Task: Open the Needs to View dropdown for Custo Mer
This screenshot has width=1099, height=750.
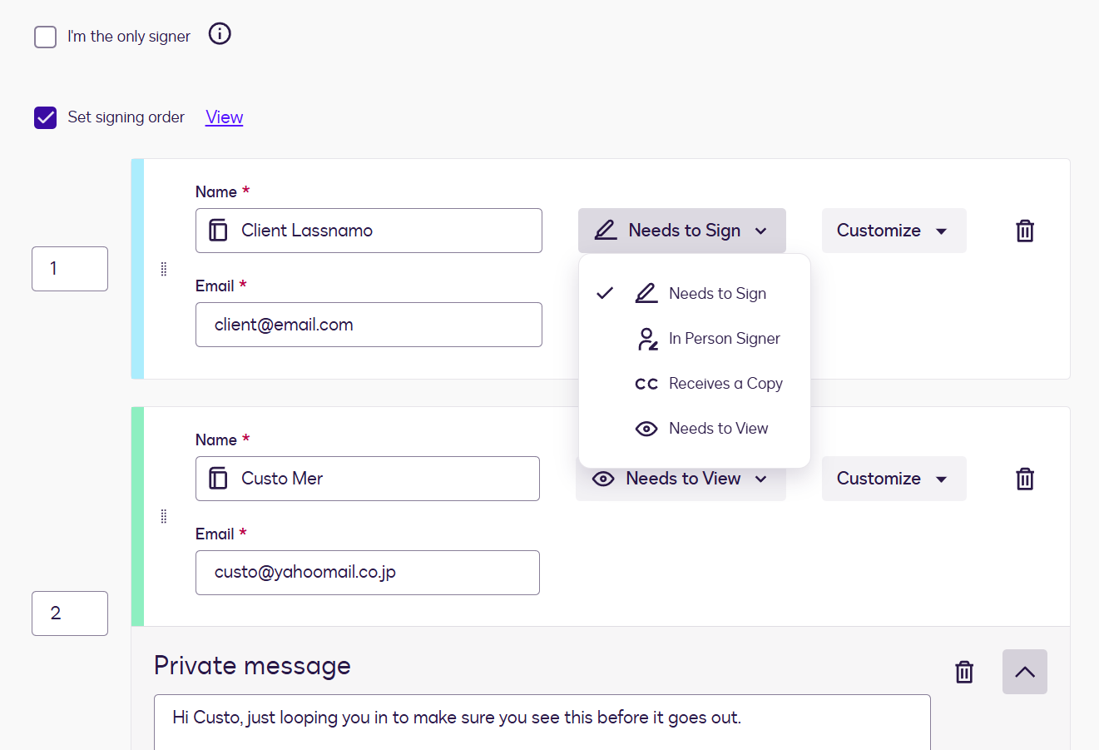Action: pos(681,479)
